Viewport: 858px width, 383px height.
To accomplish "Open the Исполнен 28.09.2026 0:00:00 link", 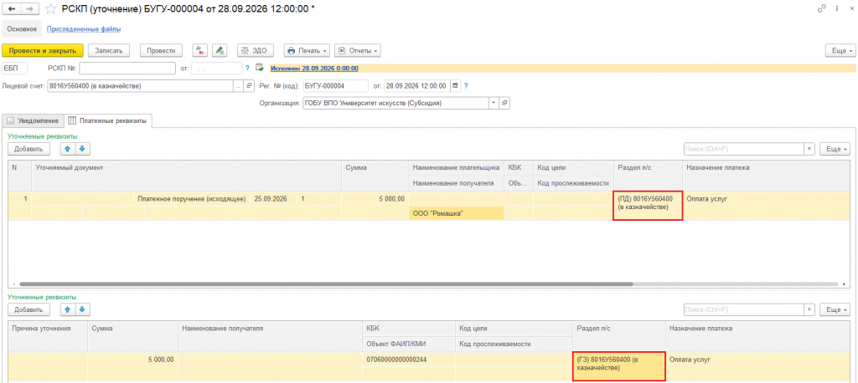I will coord(314,69).
